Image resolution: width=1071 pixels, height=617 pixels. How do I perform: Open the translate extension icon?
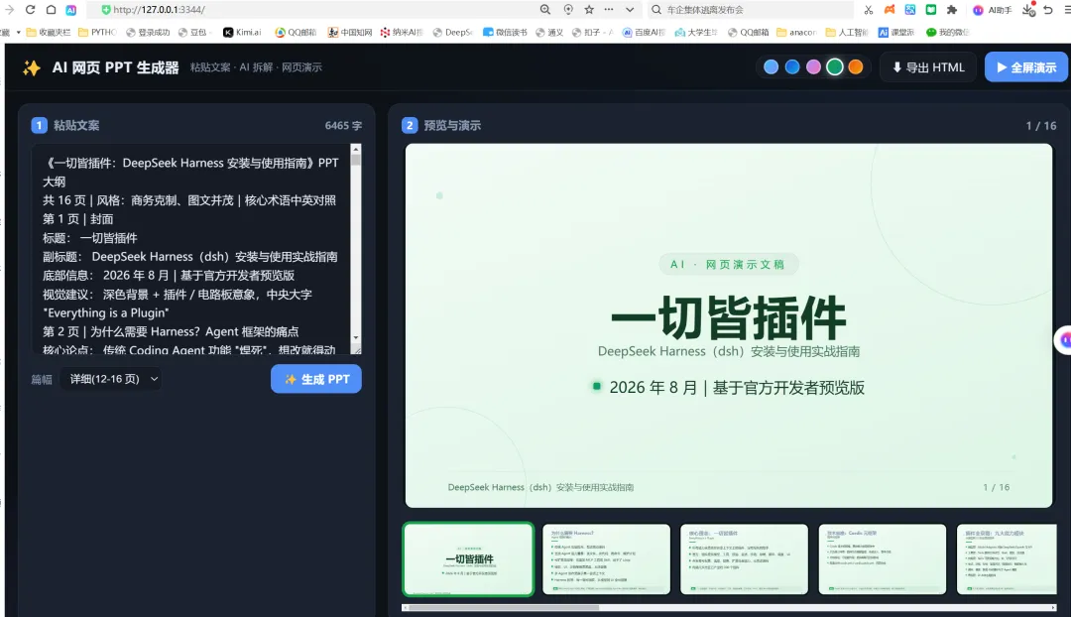click(909, 10)
